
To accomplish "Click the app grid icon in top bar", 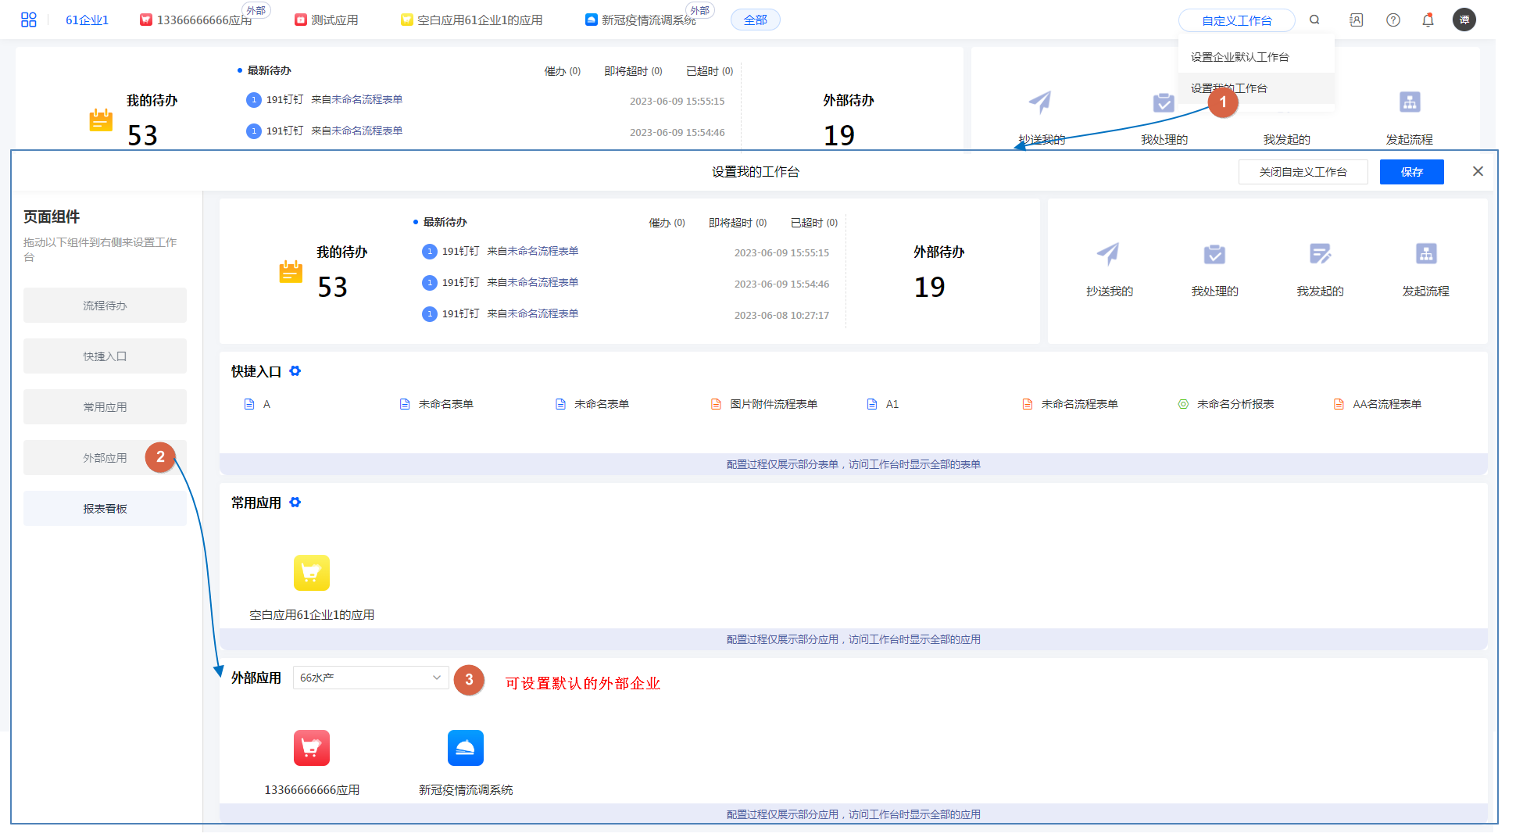I will 29,20.
